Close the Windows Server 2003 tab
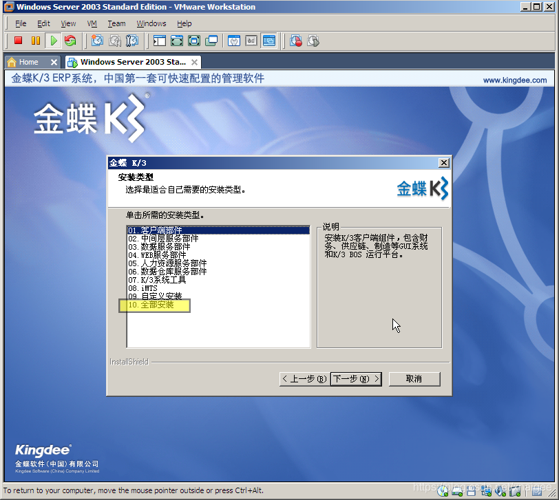This screenshot has width=559, height=500. point(193,62)
